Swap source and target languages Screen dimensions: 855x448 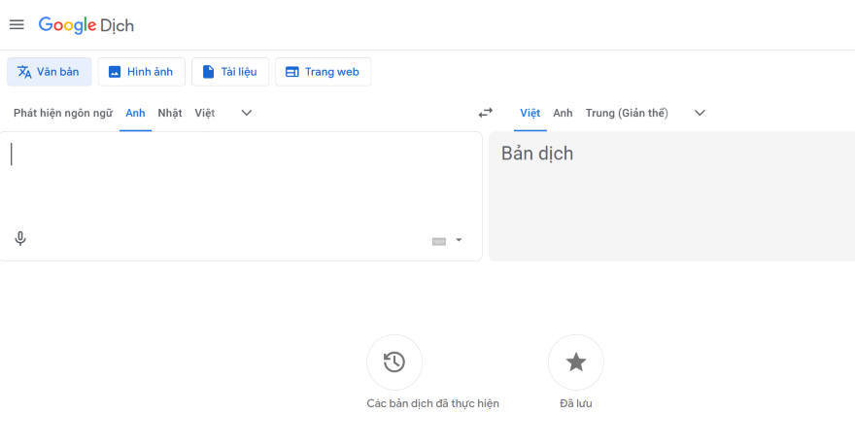click(x=485, y=113)
